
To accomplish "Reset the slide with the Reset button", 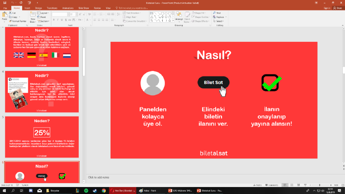I will tap(42, 17).
